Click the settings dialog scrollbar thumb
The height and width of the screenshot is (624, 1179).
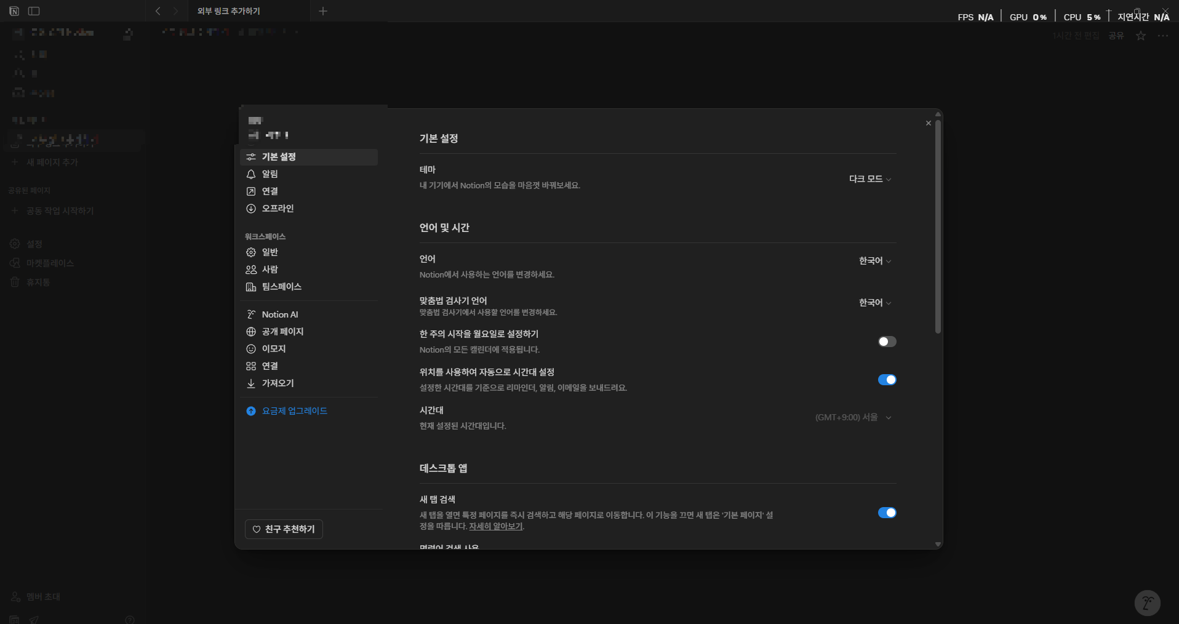click(938, 226)
